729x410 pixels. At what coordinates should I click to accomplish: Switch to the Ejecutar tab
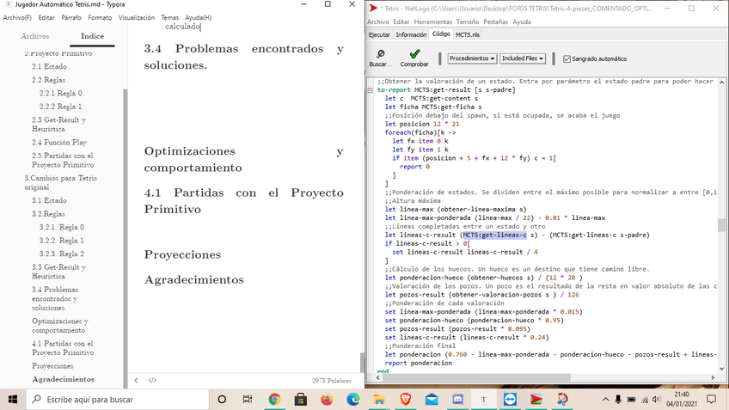[379, 34]
